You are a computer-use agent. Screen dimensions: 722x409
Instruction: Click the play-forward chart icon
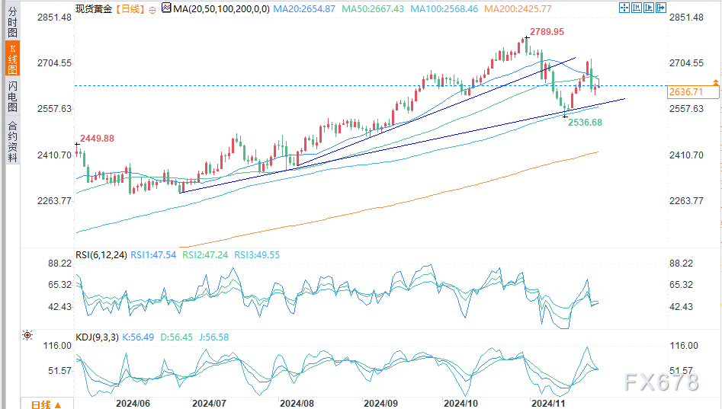649,8
